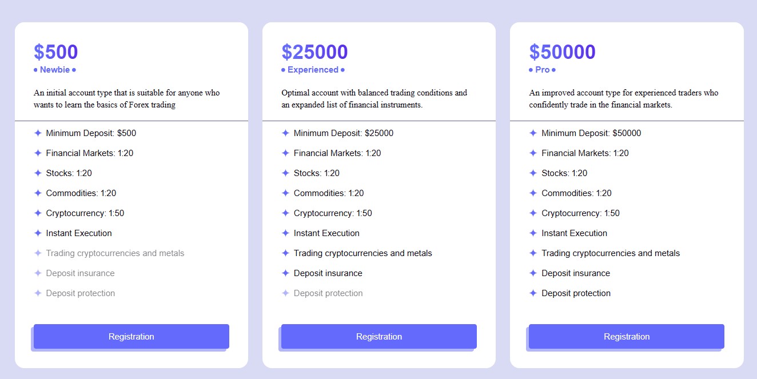Screen dimensions: 757x379
Task: Click the Experienced plan label
Action: click(x=313, y=70)
